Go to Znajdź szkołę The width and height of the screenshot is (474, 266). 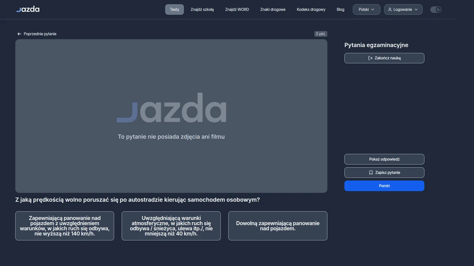tap(202, 9)
